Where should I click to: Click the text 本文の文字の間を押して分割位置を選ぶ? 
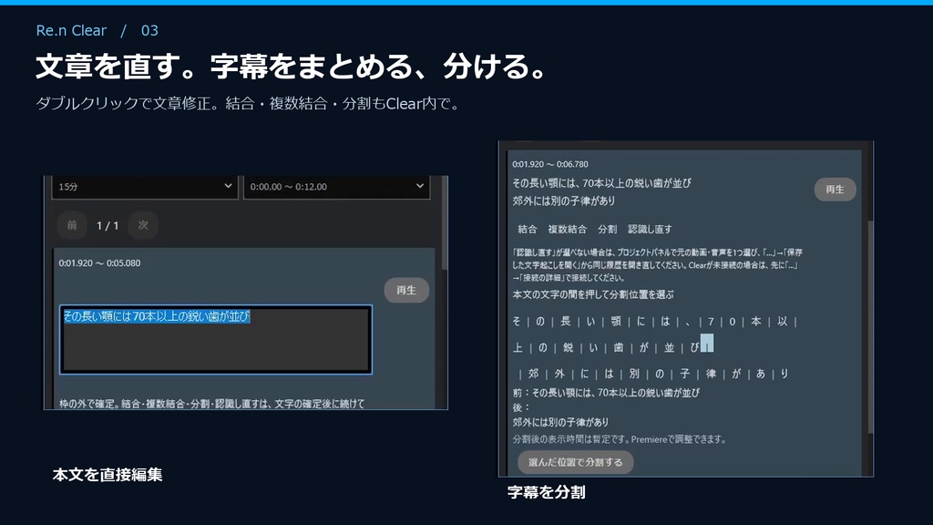point(593,294)
